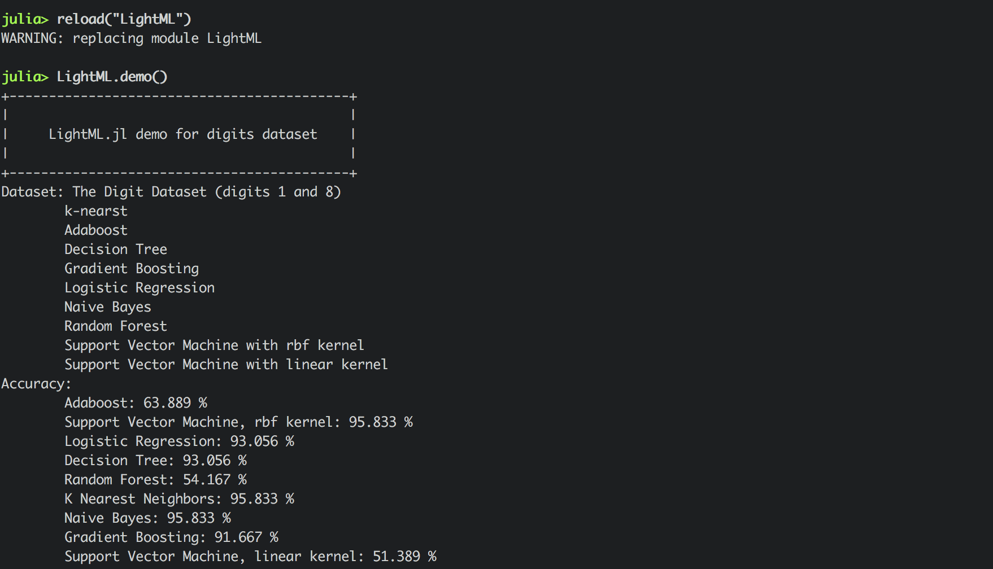Click the LightML.demo() command text
993x569 pixels.
112,77
